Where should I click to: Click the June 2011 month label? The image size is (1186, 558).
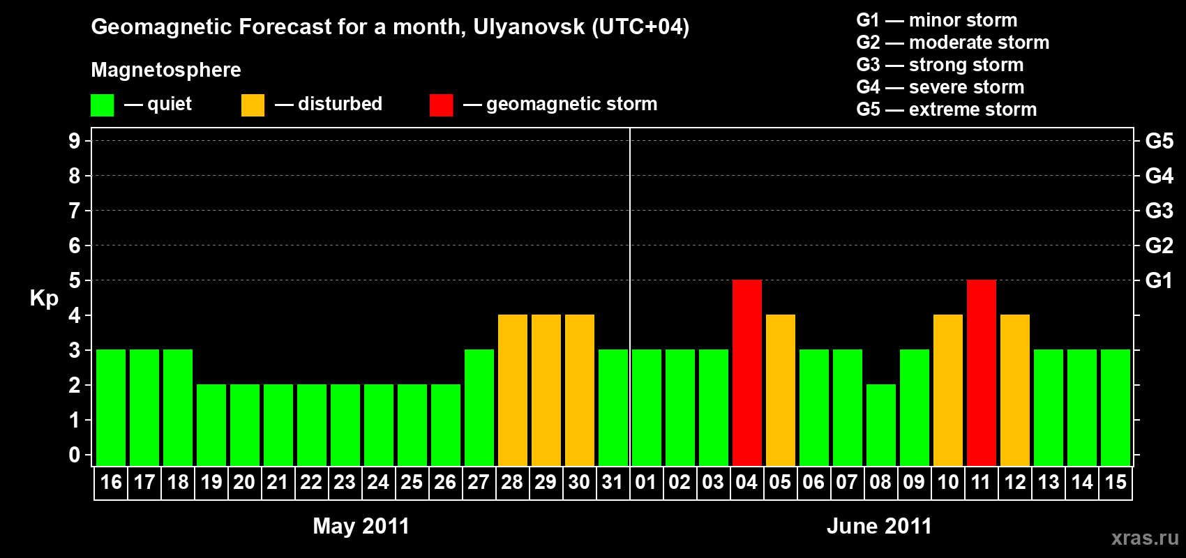coord(880,526)
